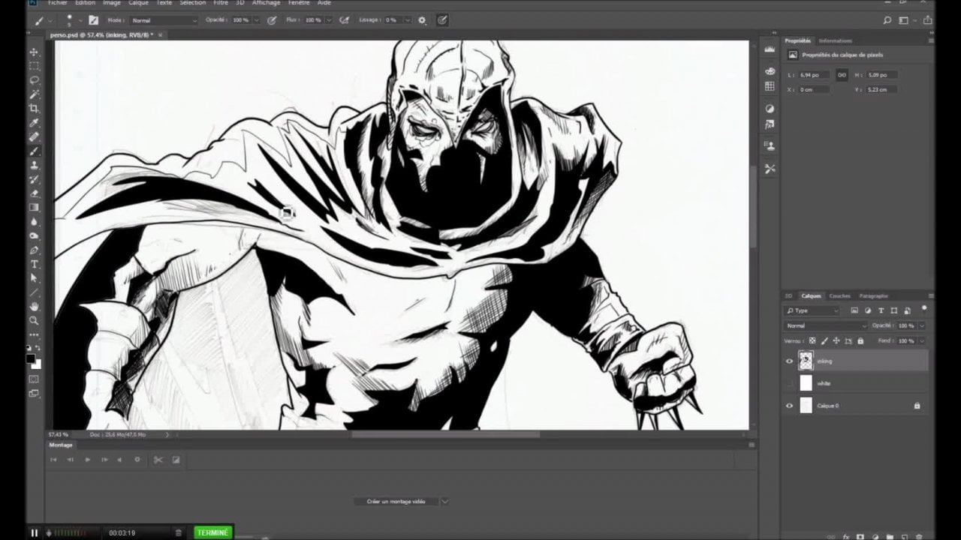Screen dimensions: 961x540
Task: Select the white layer thumbnail
Action: pyautogui.click(x=806, y=383)
